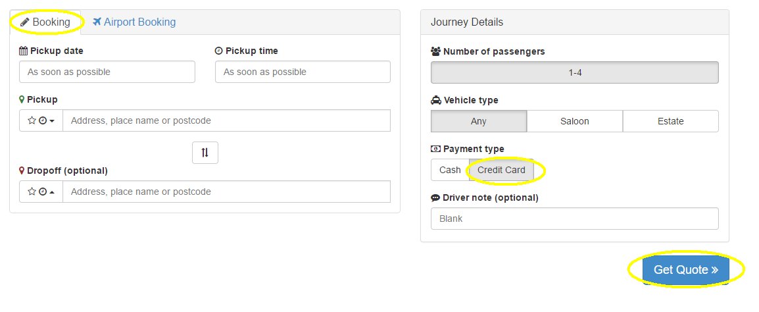Switch to the Airport Booking tab
The width and height of the screenshot is (759, 312).
click(x=134, y=22)
